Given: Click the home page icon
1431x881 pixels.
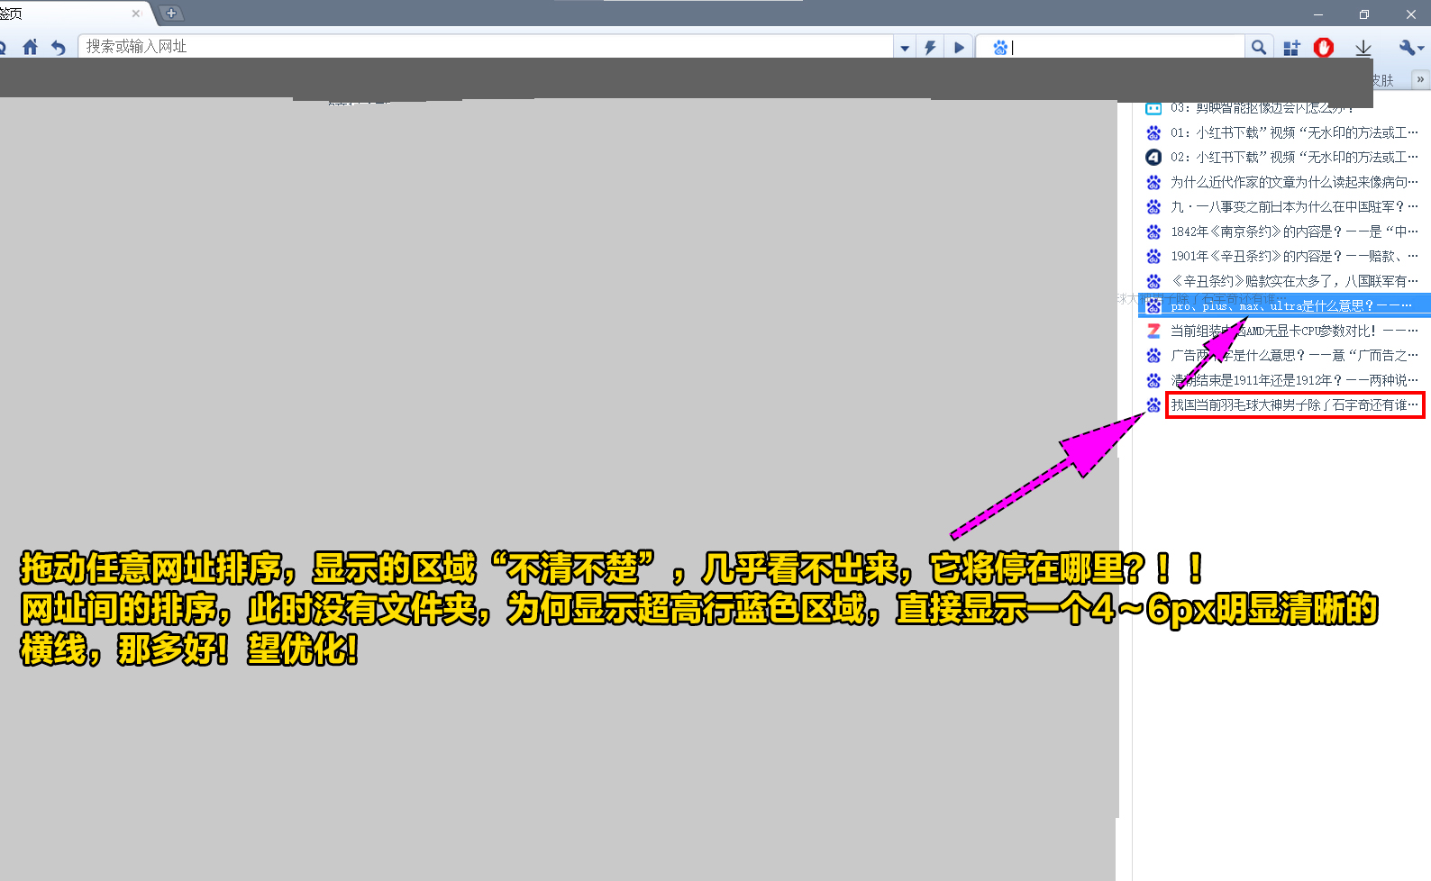Looking at the screenshot, I should 30,47.
